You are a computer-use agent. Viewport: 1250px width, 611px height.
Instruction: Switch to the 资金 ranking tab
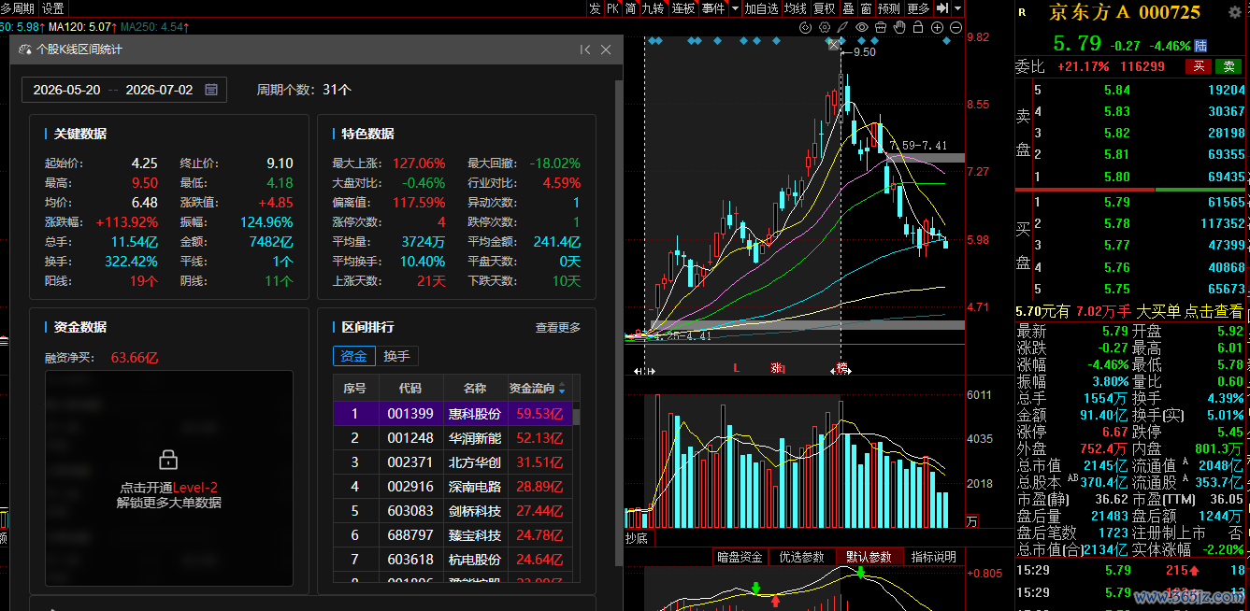coord(353,356)
